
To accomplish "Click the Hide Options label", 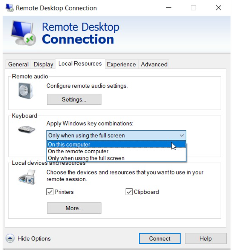I will tap(34, 238).
